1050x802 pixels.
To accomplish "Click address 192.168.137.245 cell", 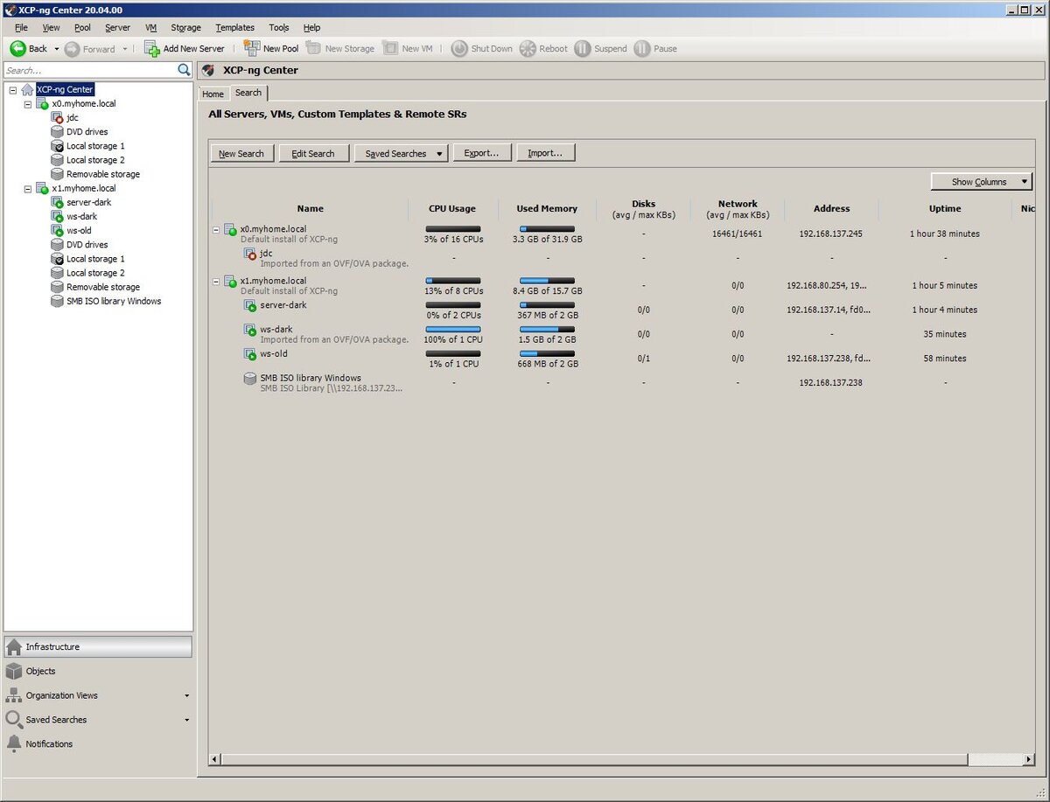I will (x=830, y=234).
